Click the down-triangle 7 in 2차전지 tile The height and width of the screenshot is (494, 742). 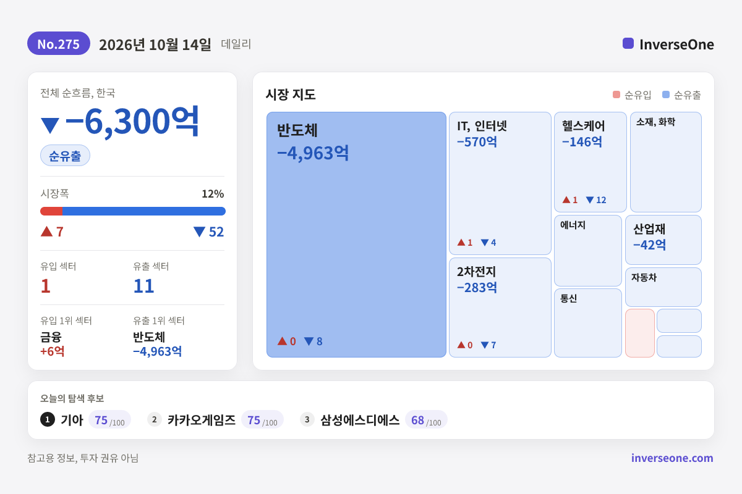point(488,345)
